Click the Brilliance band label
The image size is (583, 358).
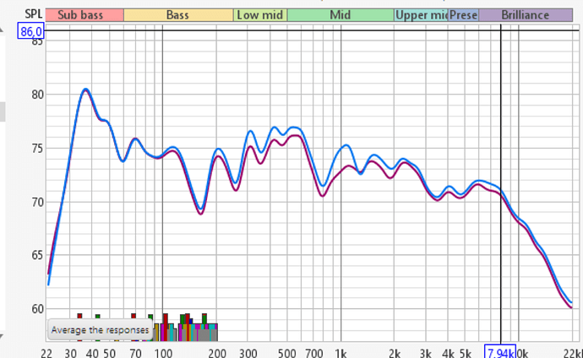[526, 15]
